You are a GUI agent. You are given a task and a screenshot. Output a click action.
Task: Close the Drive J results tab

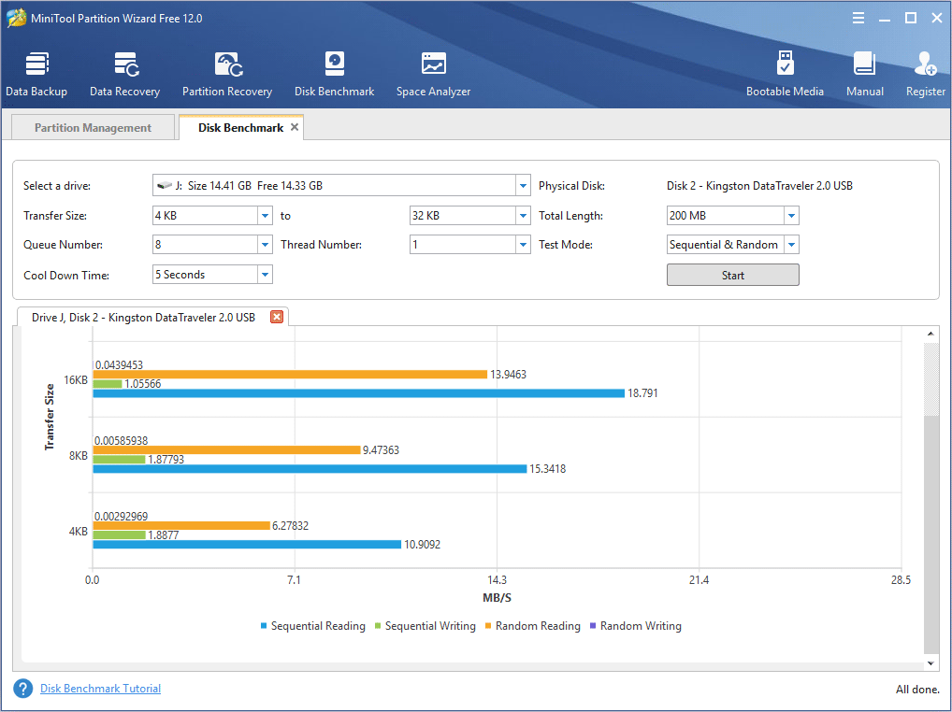[x=276, y=317]
